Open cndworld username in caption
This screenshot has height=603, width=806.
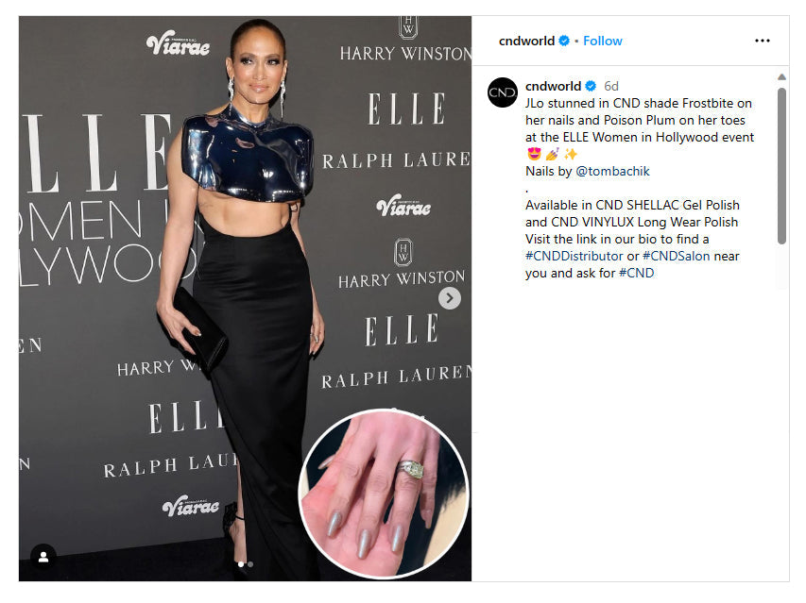pos(553,86)
